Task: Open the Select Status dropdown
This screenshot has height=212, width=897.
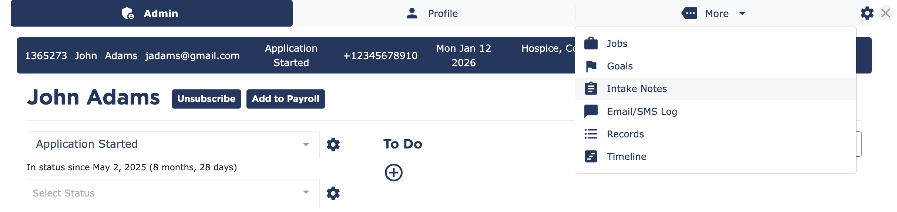Action: click(x=173, y=193)
